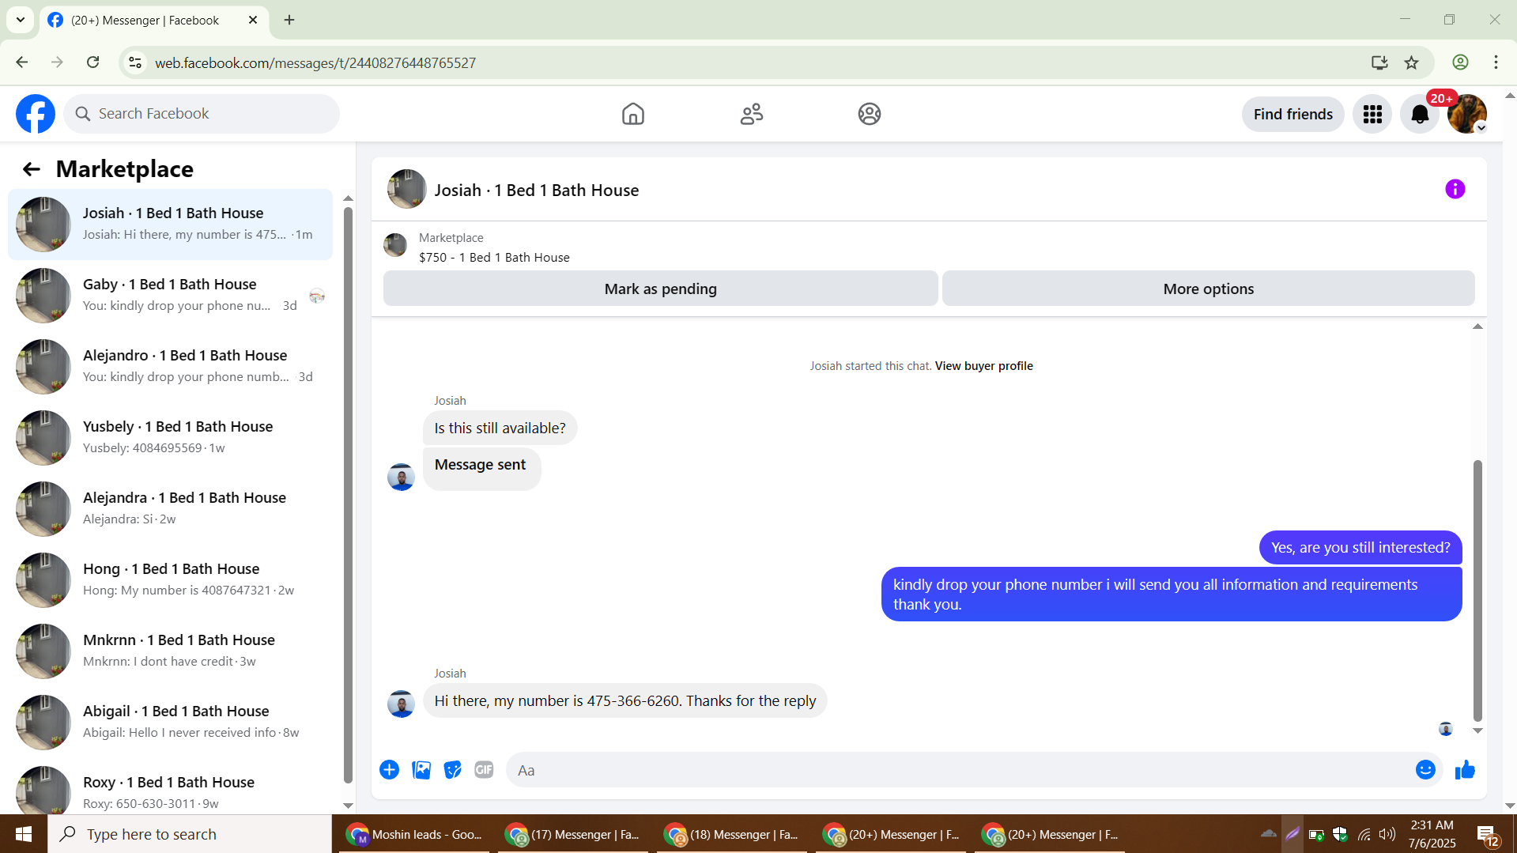This screenshot has height=853, width=1517.
Task: Open a new browser tab
Action: tap(289, 20)
